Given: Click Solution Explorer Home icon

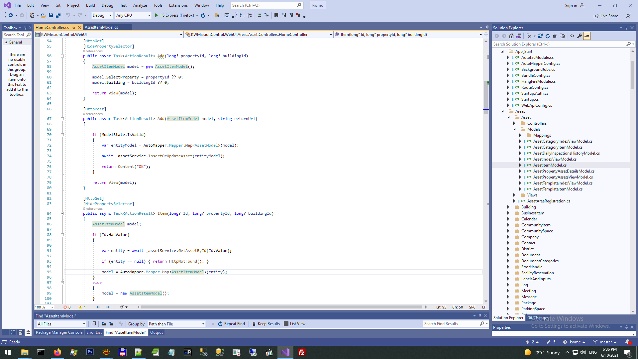Looking at the screenshot, I should click(x=511, y=36).
